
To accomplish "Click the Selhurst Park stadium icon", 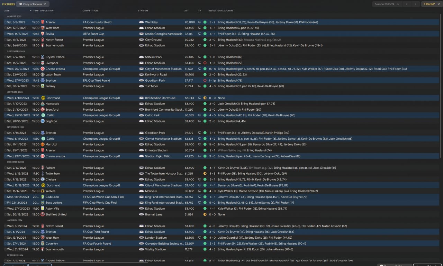I will pos(141,57).
